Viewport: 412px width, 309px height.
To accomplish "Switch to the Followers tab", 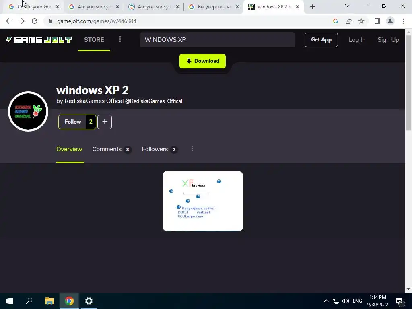I will [x=159, y=149].
